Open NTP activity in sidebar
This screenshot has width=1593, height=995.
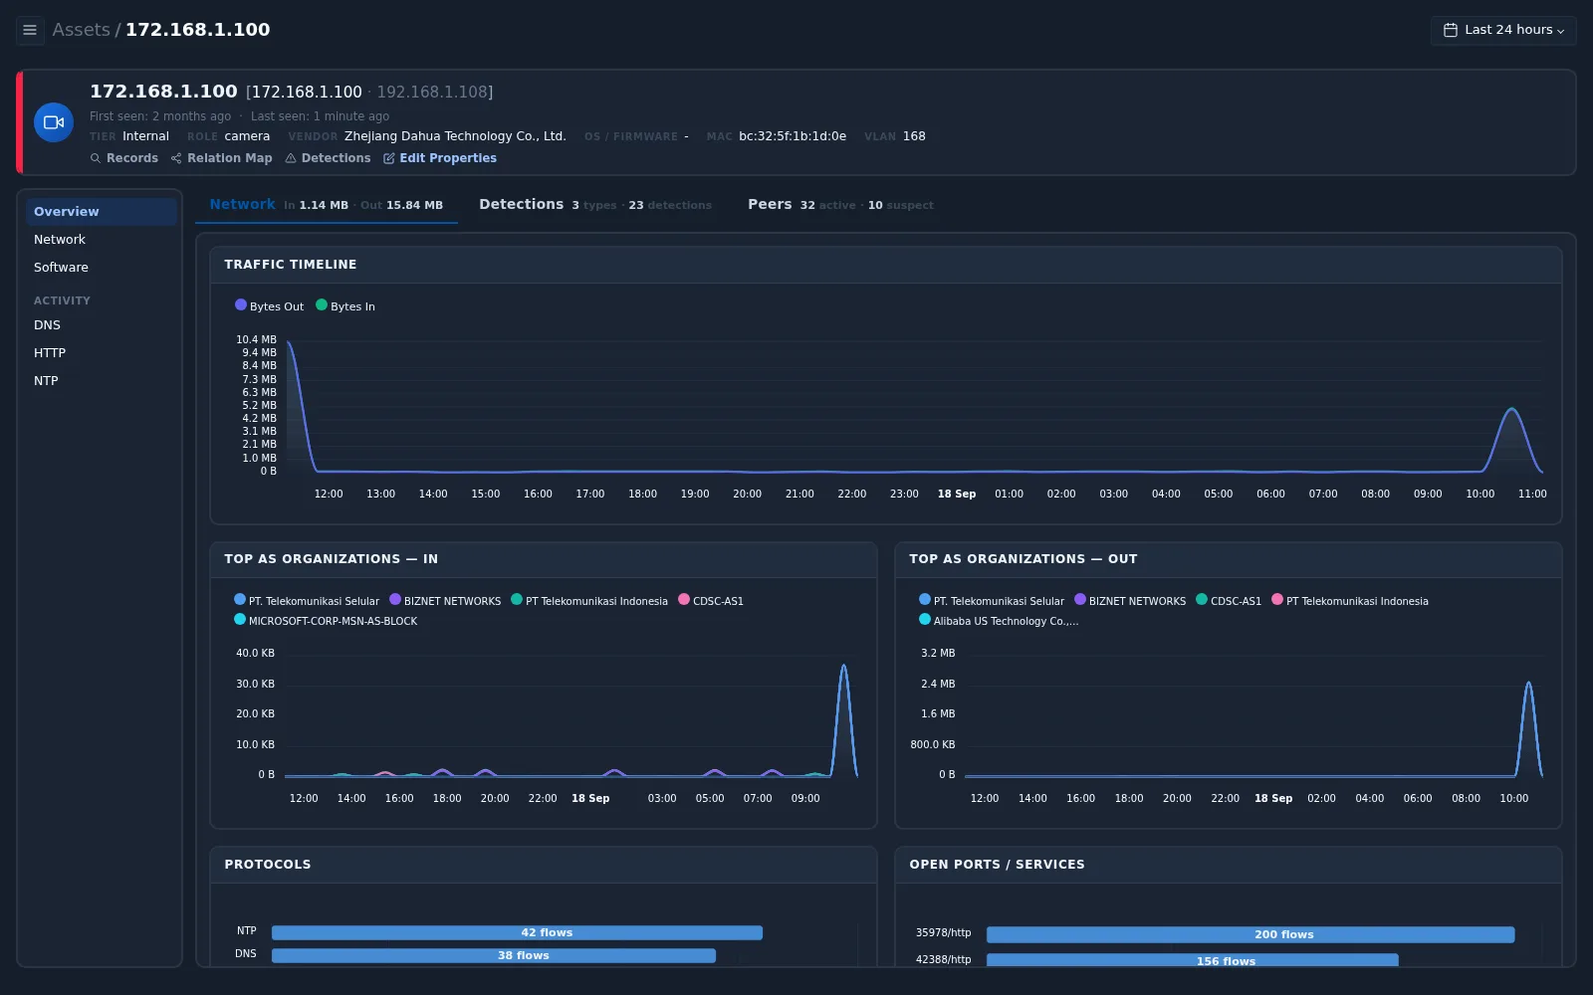tap(101, 381)
